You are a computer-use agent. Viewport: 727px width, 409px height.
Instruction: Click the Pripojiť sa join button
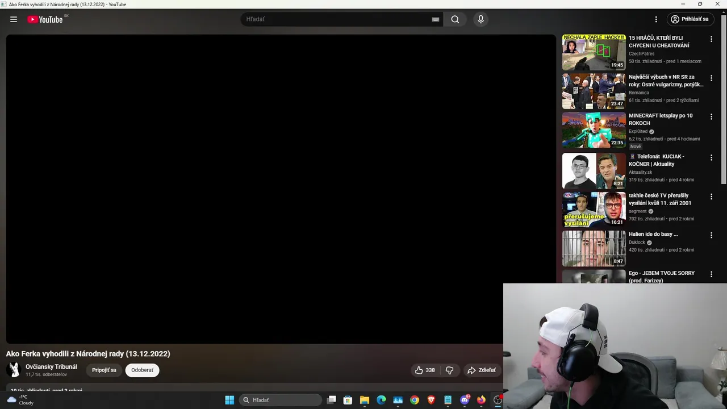point(104,370)
